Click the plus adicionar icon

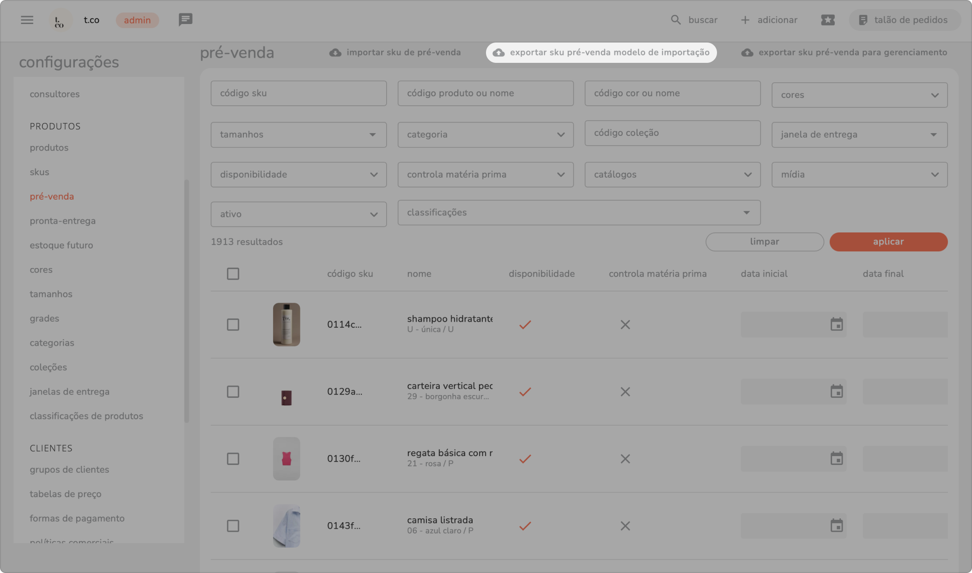745,20
